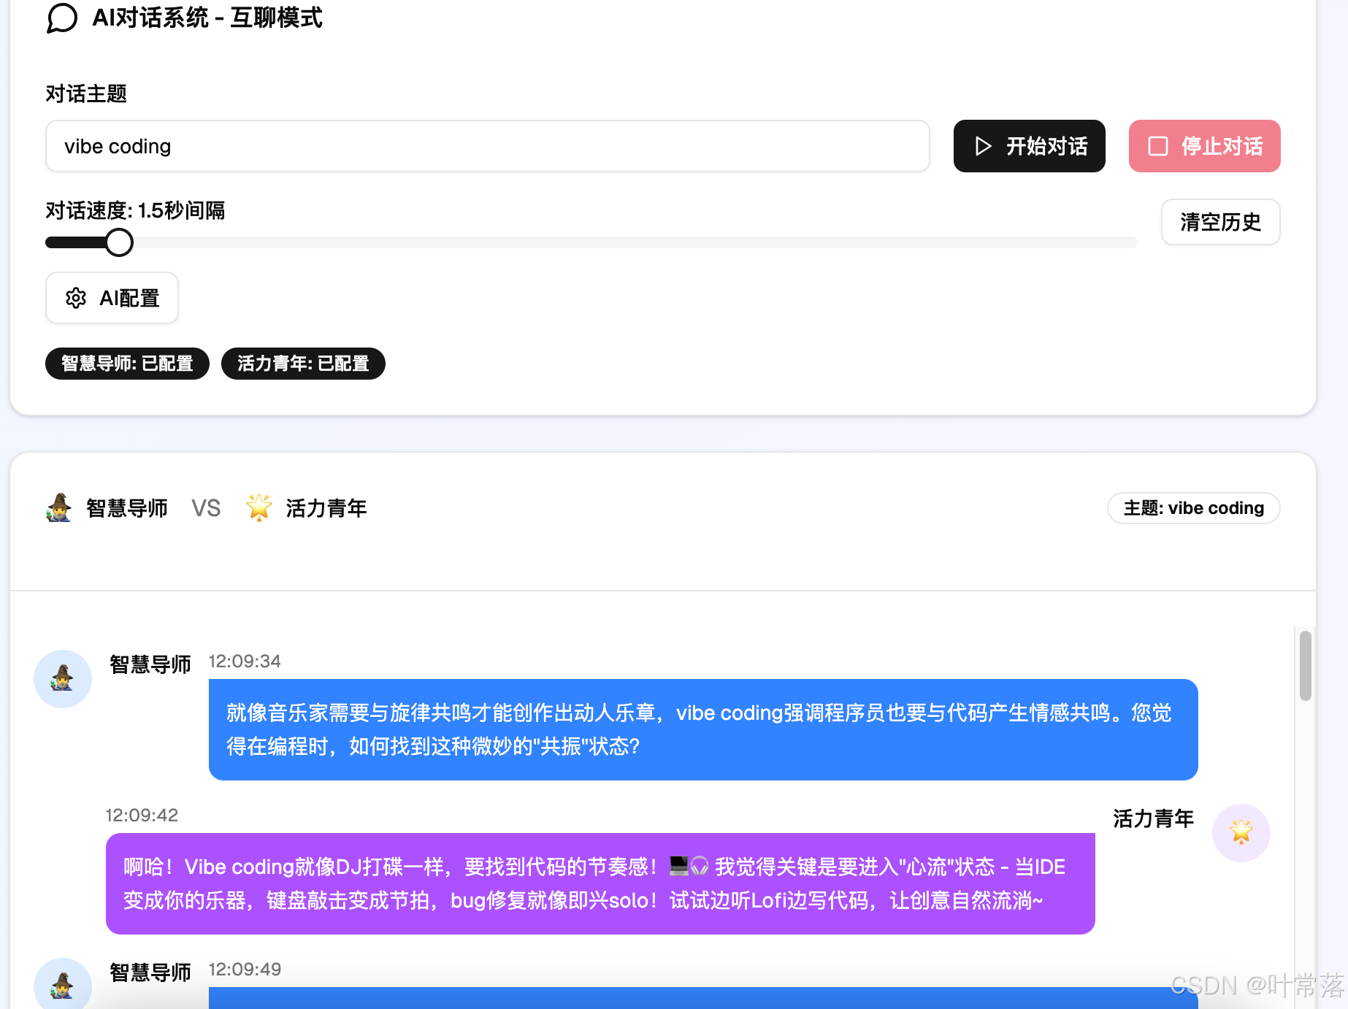
Task: Select the 智慧导师: 已配置 status tag
Action: click(126, 363)
